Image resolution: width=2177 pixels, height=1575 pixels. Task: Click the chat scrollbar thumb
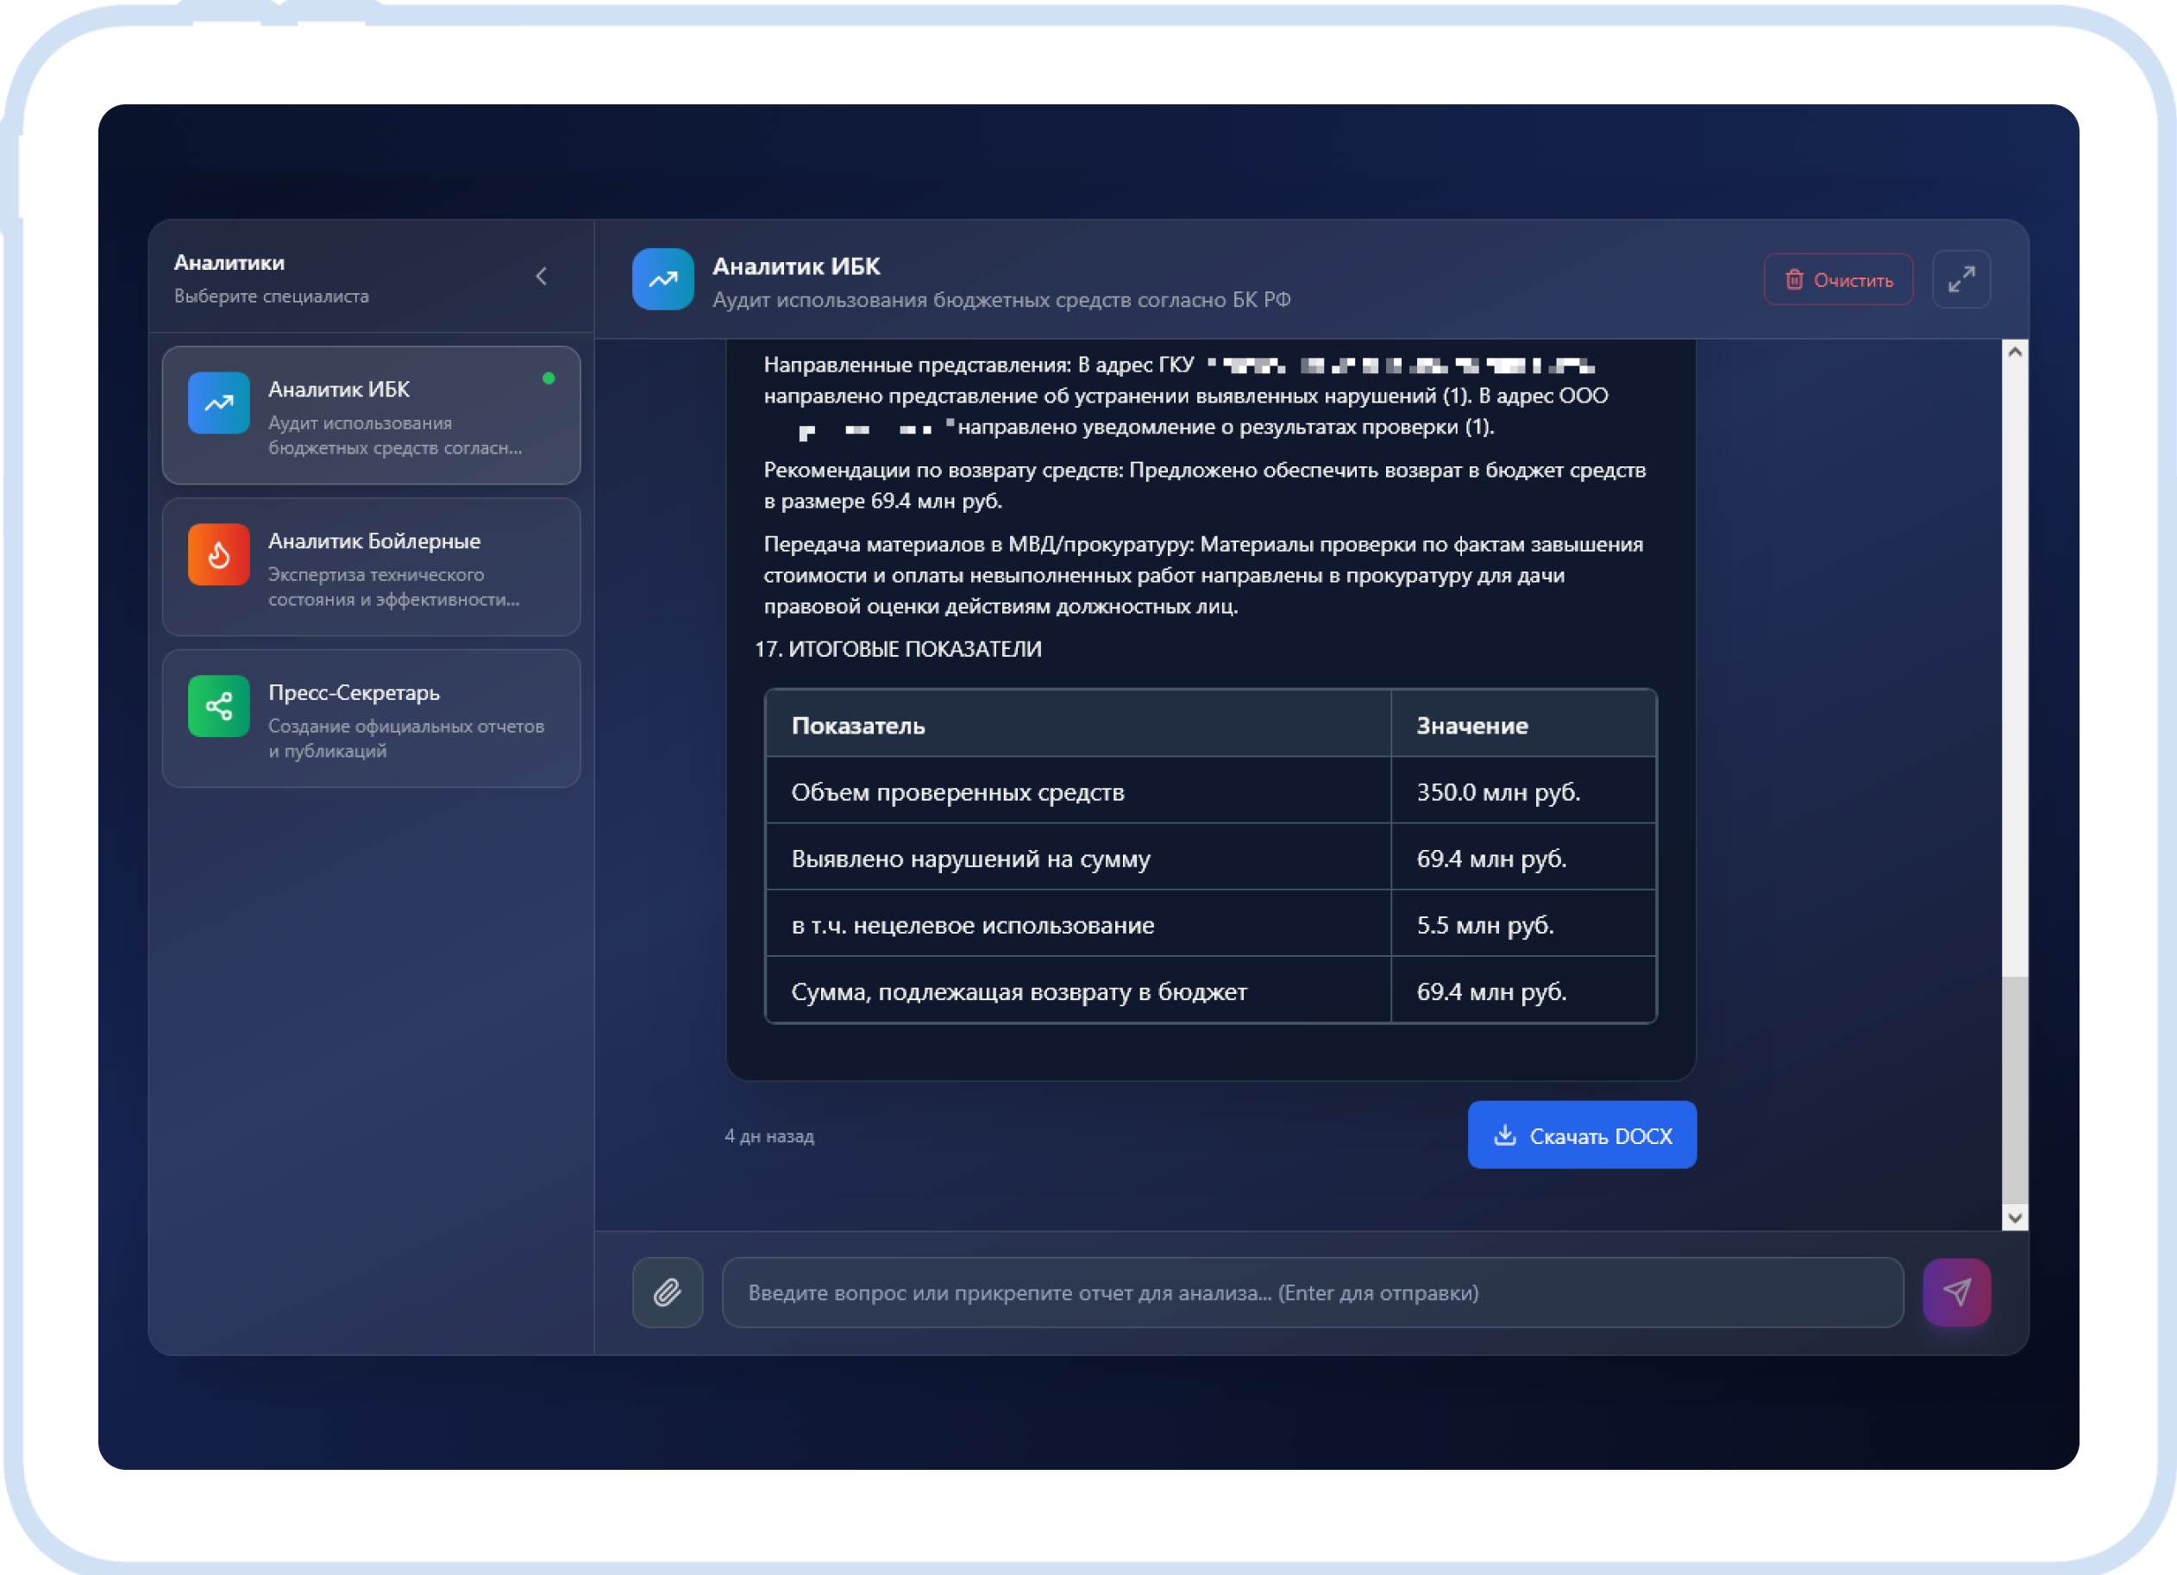[x=2015, y=1089]
